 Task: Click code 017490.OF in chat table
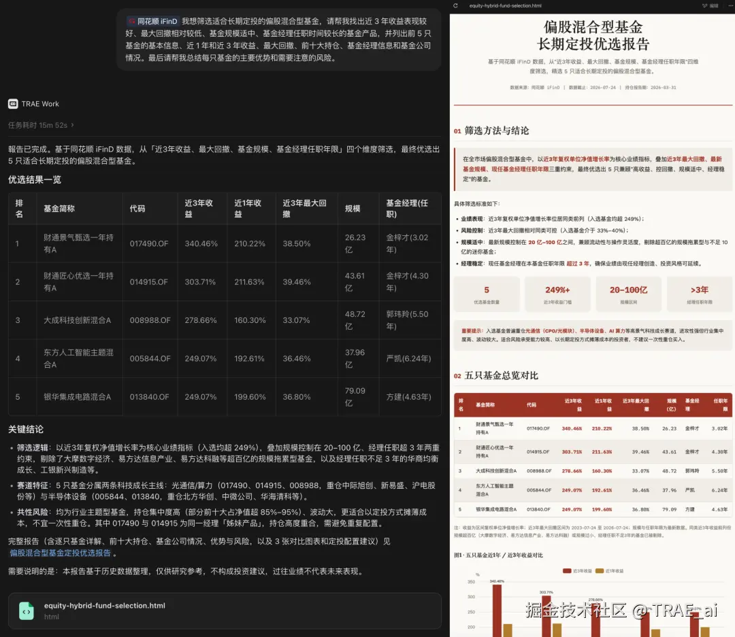click(149, 243)
